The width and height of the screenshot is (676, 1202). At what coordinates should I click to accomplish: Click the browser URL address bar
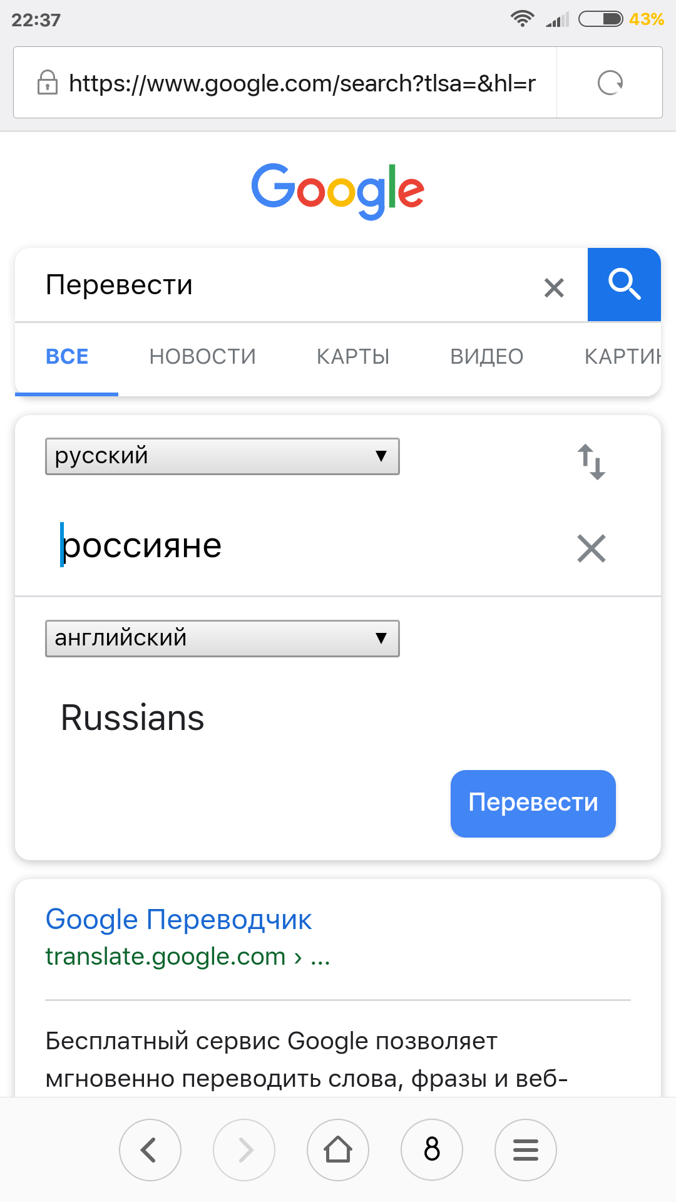pyautogui.click(x=285, y=83)
